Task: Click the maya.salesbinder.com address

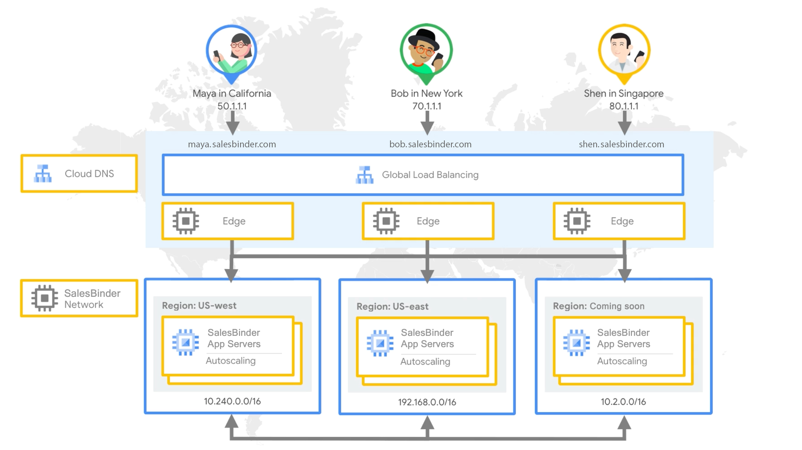Action: click(232, 144)
